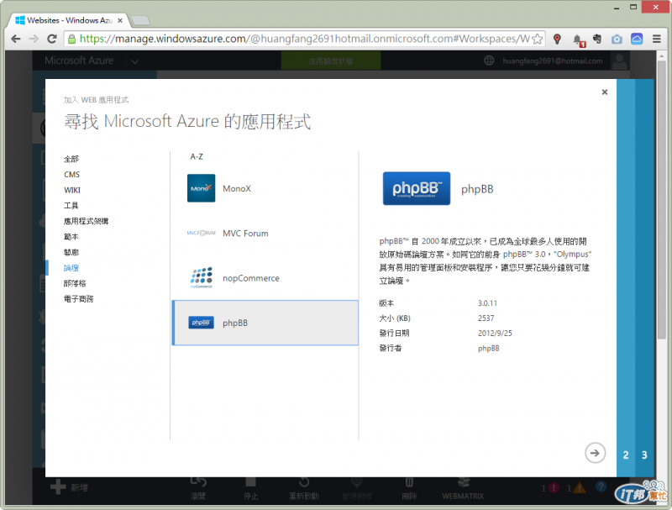672x510 pixels.
Task: Select the phpBB app row
Action: point(265,323)
